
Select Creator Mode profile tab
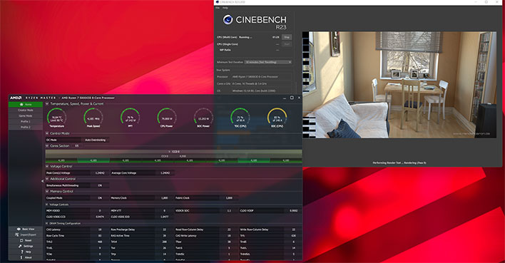click(26, 110)
